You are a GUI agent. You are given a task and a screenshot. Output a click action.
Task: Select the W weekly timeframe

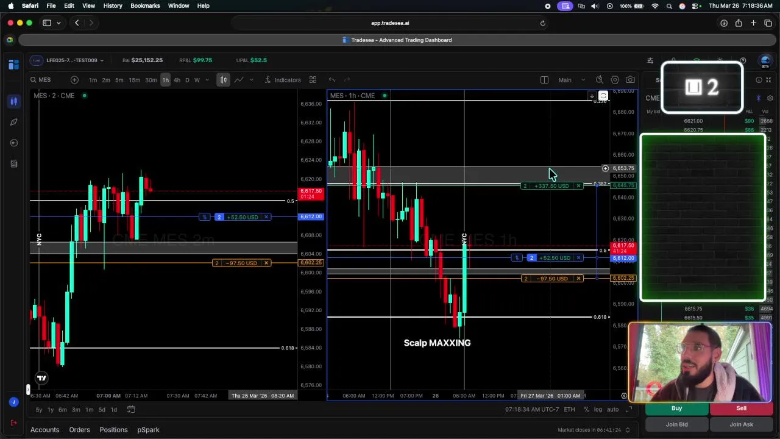(x=196, y=80)
